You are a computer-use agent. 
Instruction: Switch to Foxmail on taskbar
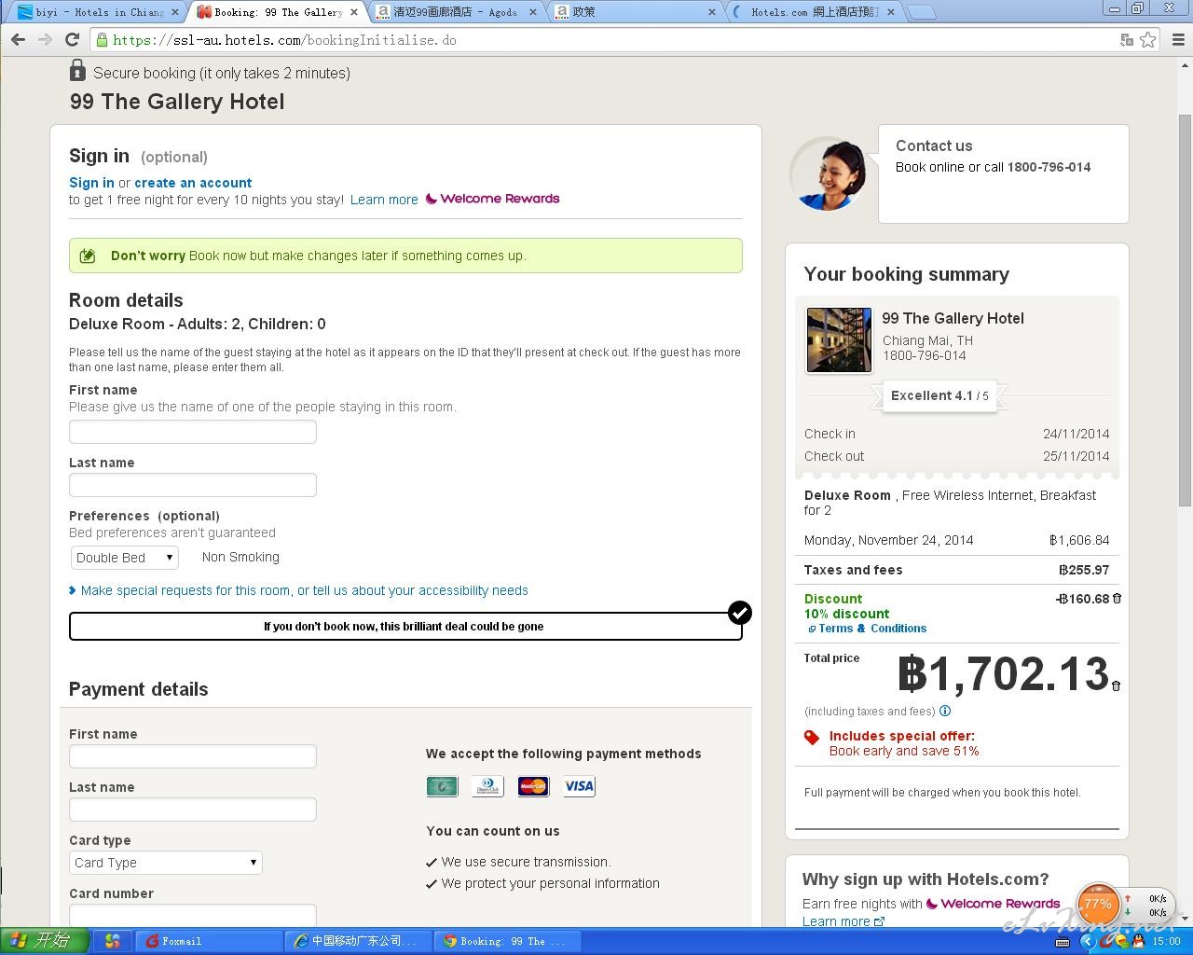[209, 941]
